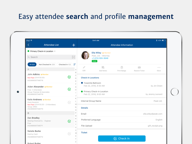Click the Details section header

(x=85, y=108)
